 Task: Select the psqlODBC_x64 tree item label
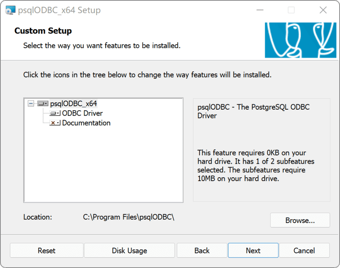coord(74,104)
